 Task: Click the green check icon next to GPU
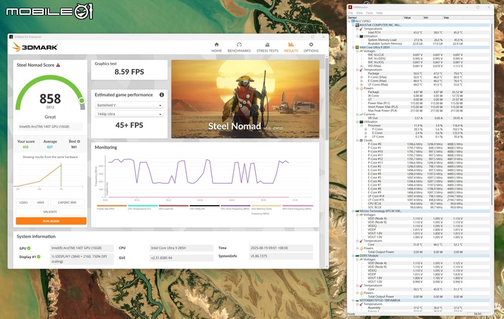(x=29, y=248)
